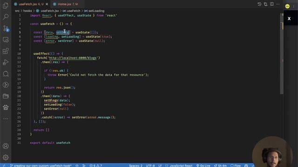Select the hooks breadcrumb
The width and height of the screenshot is (298, 167).
[27, 11]
